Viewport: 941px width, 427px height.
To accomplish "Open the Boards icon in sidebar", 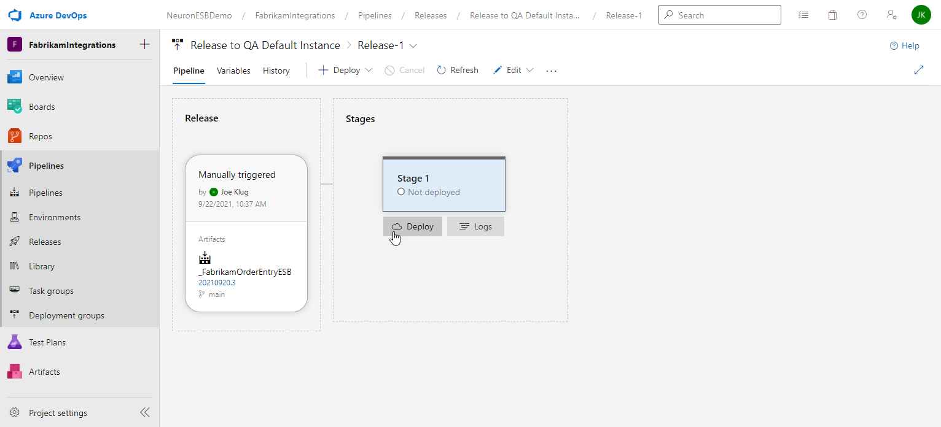I will pyautogui.click(x=15, y=107).
